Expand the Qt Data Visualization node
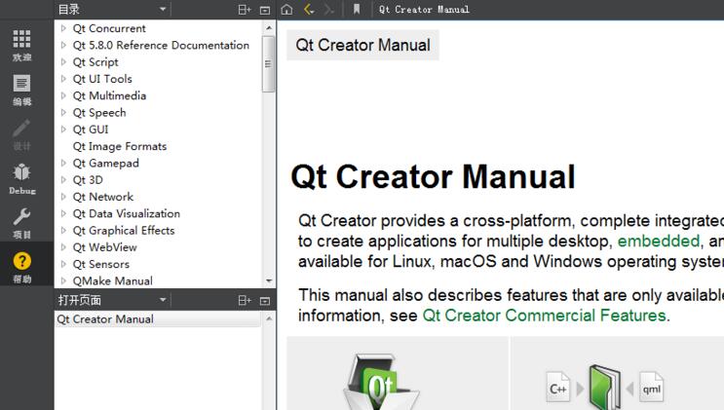724x410 pixels. coord(63,214)
